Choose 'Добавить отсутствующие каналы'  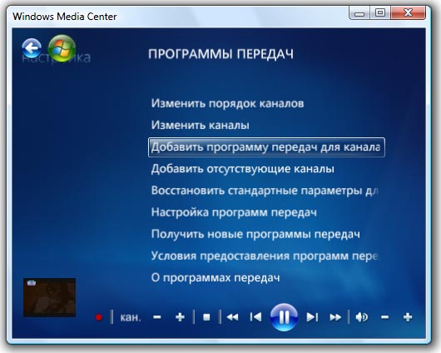coord(243,169)
